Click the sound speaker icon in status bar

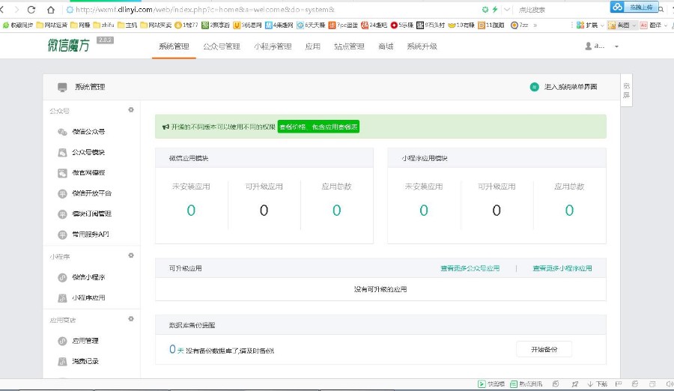click(x=670, y=384)
